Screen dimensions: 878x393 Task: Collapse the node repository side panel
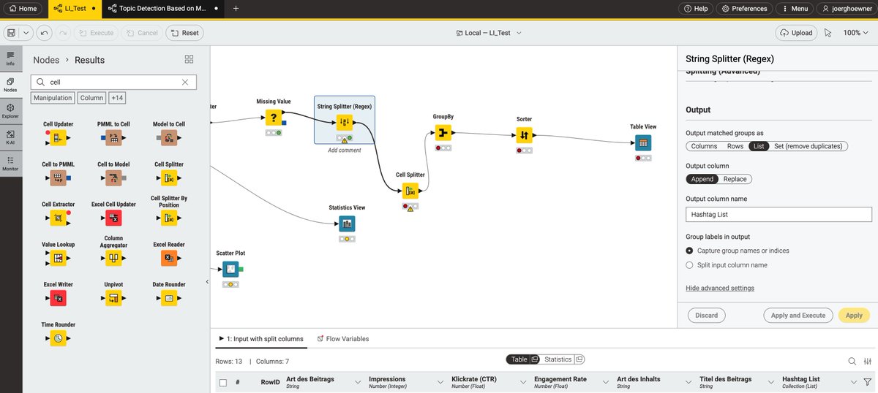(x=206, y=281)
